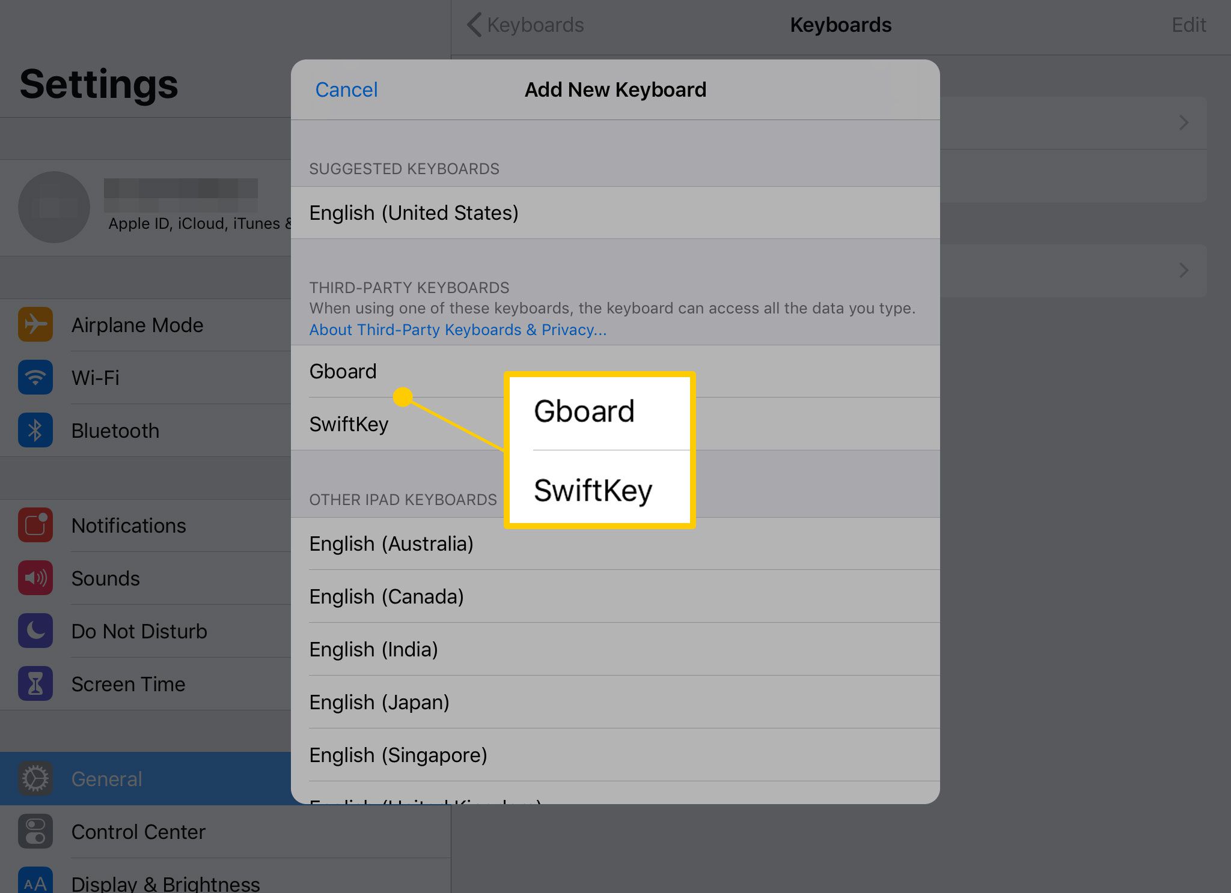Open the Control Center settings row
This screenshot has width=1231, height=893.
click(x=225, y=831)
